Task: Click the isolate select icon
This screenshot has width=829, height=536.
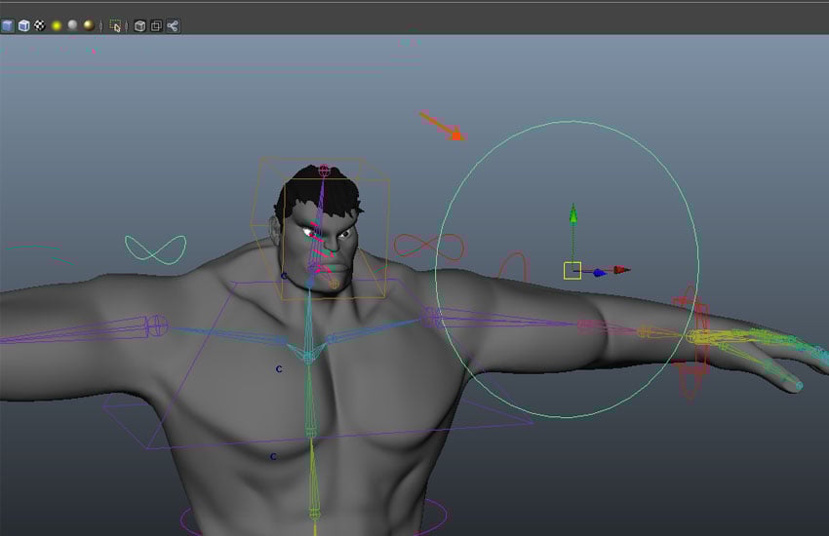Action: pos(116,26)
